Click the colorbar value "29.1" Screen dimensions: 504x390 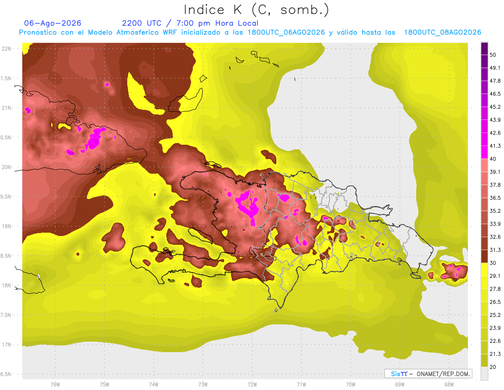pyautogui.click(x=495, y=276)
